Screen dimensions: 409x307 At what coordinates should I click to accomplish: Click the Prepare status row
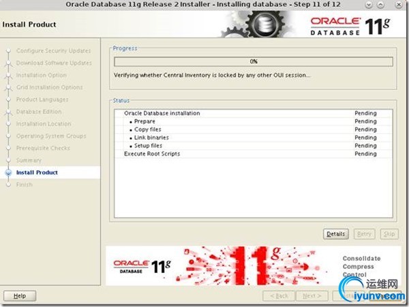point(253,121)
